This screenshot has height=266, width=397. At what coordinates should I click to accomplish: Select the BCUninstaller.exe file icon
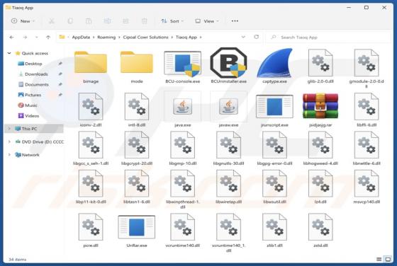[x=228, y=62]
